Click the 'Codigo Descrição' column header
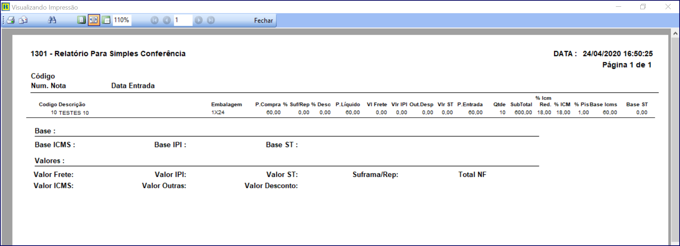This screenshot has height=246, width=680. point(62,105)
